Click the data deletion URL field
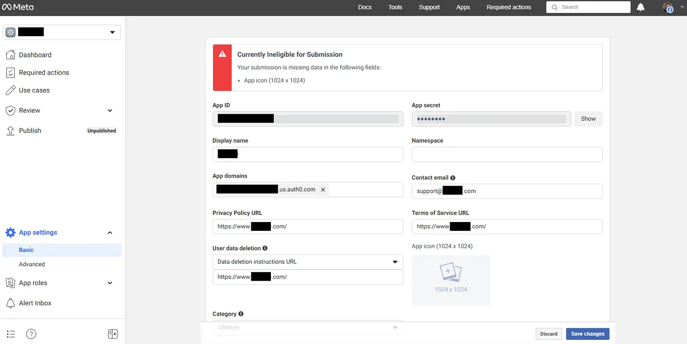Image resolution: width=687 pixels, height=344 pixels. coord(308,277)
